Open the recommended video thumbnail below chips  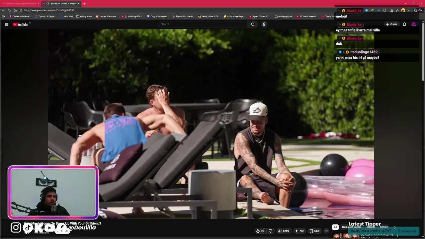345,236
